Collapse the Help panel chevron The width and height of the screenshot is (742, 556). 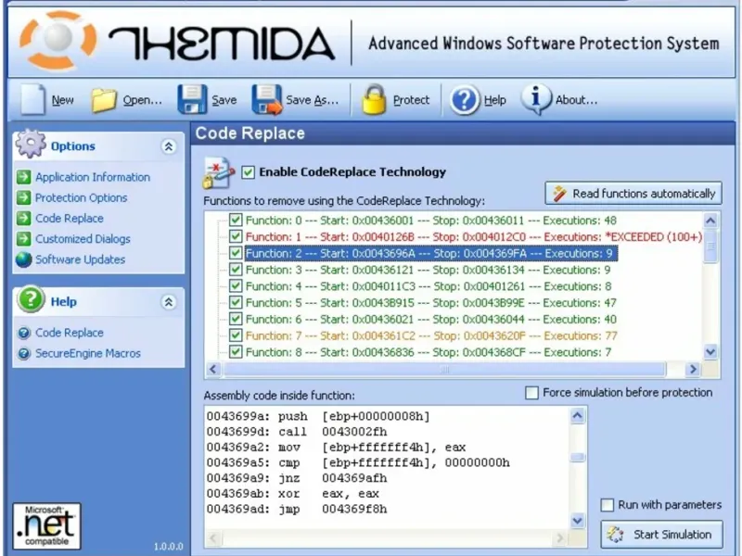(169, 302)
